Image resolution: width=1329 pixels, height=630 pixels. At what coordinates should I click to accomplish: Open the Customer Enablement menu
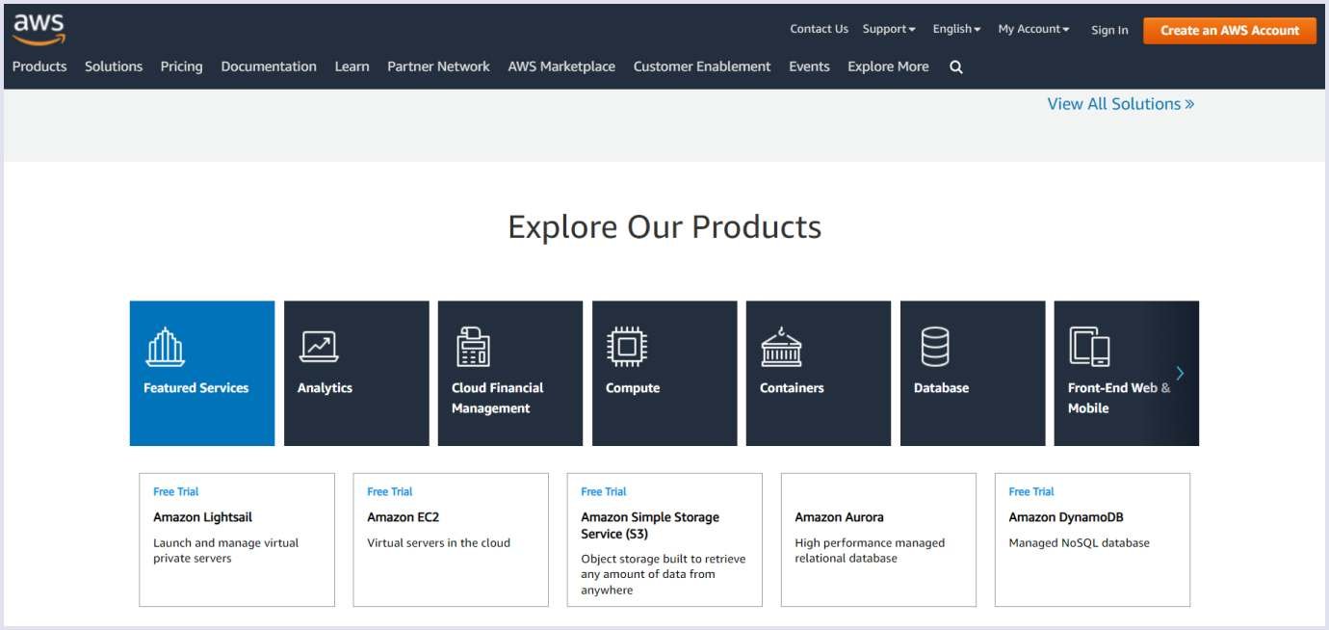coord(702,66)
